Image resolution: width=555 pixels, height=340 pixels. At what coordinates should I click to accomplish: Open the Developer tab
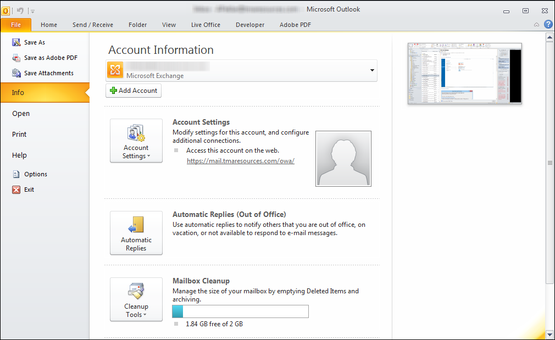click(250, 25)
